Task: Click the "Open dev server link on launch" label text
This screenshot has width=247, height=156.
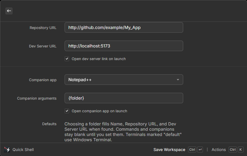Action: (x=99, y=59)
